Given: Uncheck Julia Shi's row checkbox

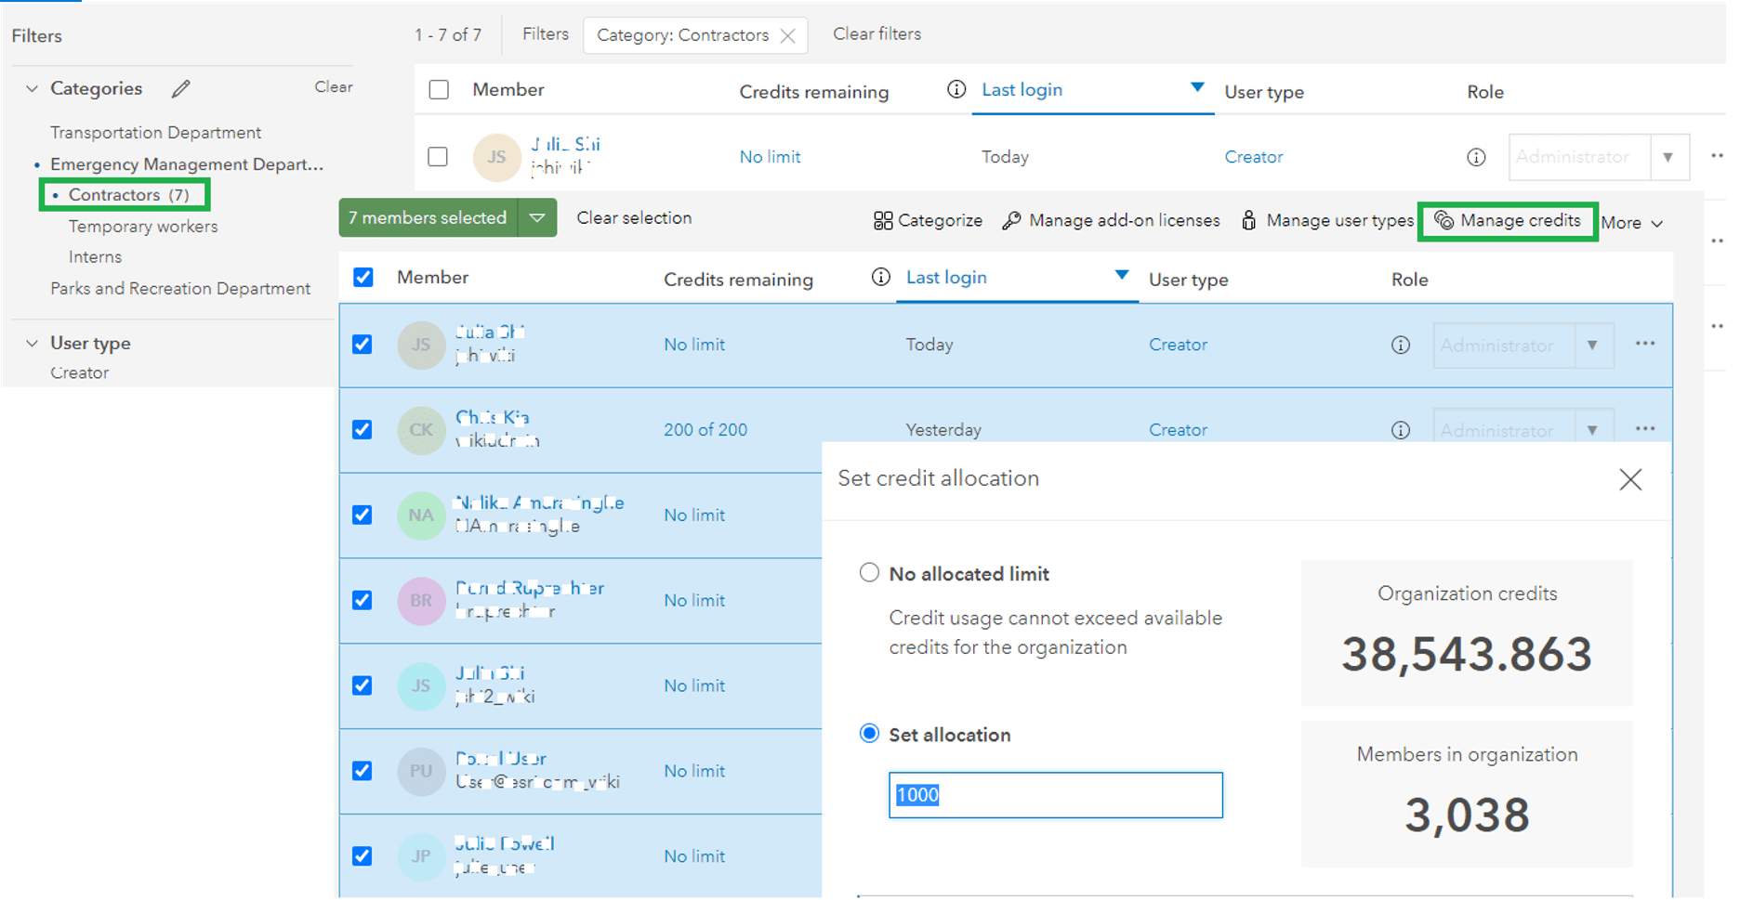Looking at the screenshot, I should coord(362,345).
